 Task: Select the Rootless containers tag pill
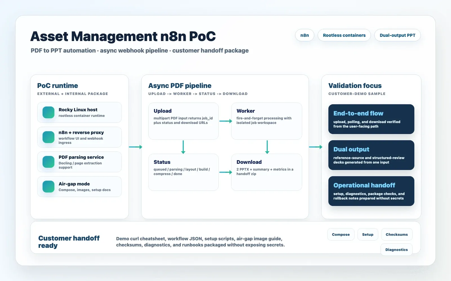point(344,35)
